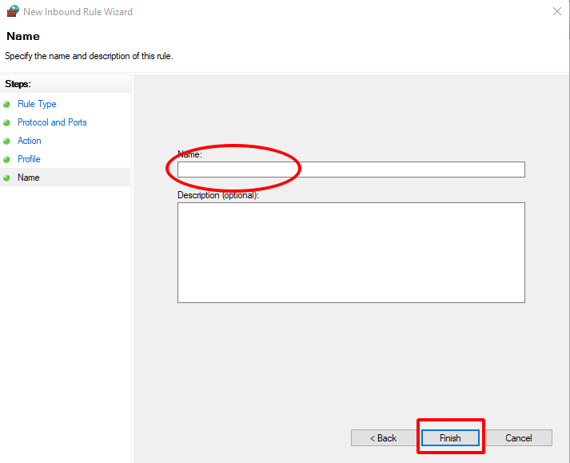Click the firewall wizard title bar icon
Image resolution: width=570 pixels, height=463 pixels.
(x=13, y=11)
